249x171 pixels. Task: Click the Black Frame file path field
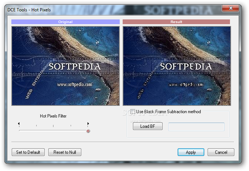(196, 127)
